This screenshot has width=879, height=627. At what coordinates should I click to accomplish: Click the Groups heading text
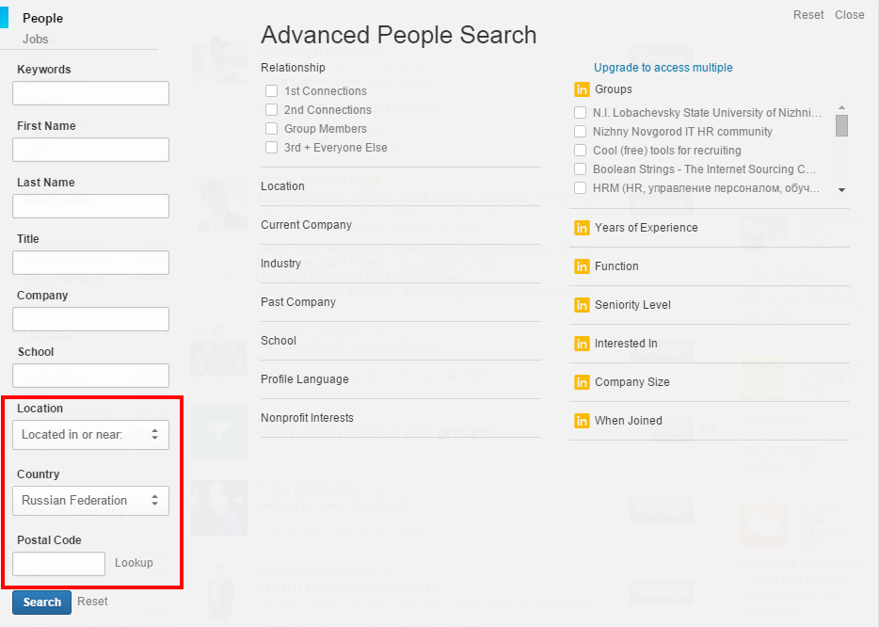(x=614, y=89)
